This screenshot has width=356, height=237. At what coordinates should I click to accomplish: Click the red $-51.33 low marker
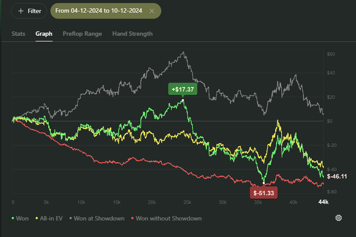coord(263,193)
